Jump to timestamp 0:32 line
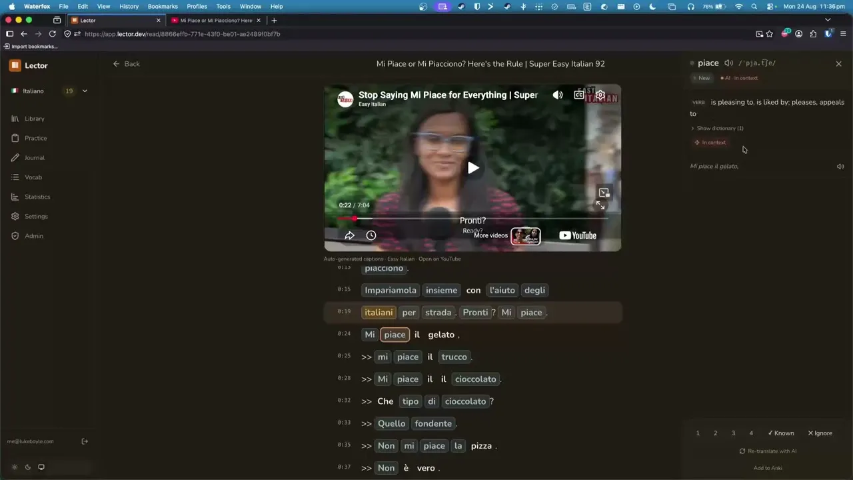Screen dimensions: 853x480 [x=344, y=400]
